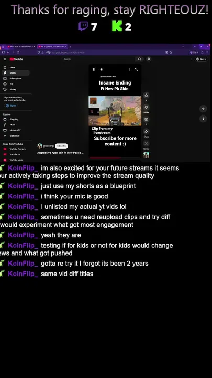
Task: Click the search magnifier button
Action: click(139, 59)
